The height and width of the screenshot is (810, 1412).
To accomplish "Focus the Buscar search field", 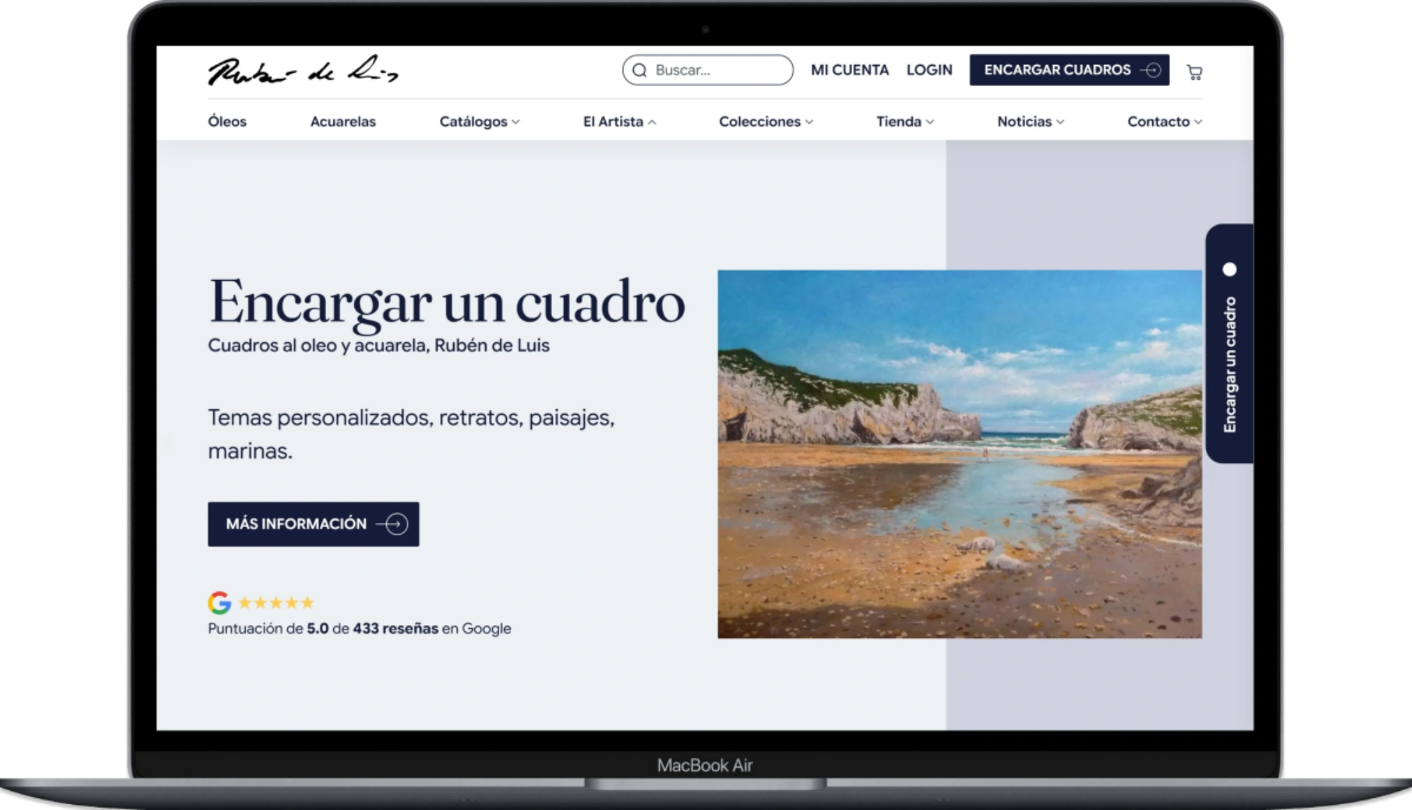I will [x=707, y=71].
